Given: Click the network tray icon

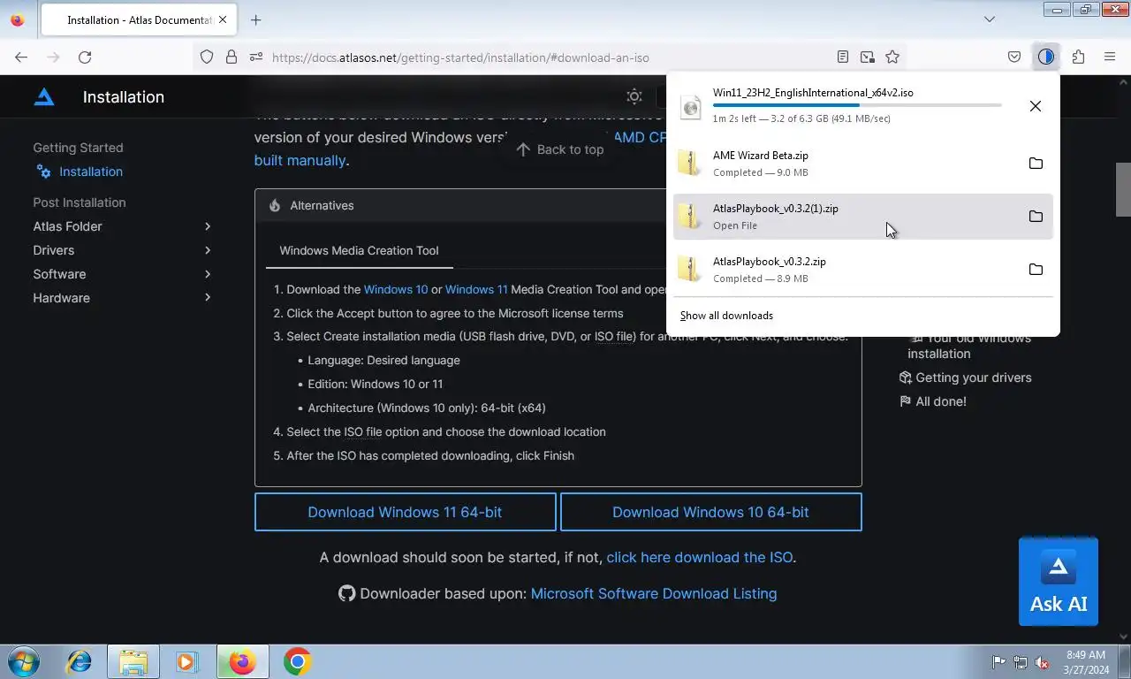Looking at the screenshot, I should 1020,662.
